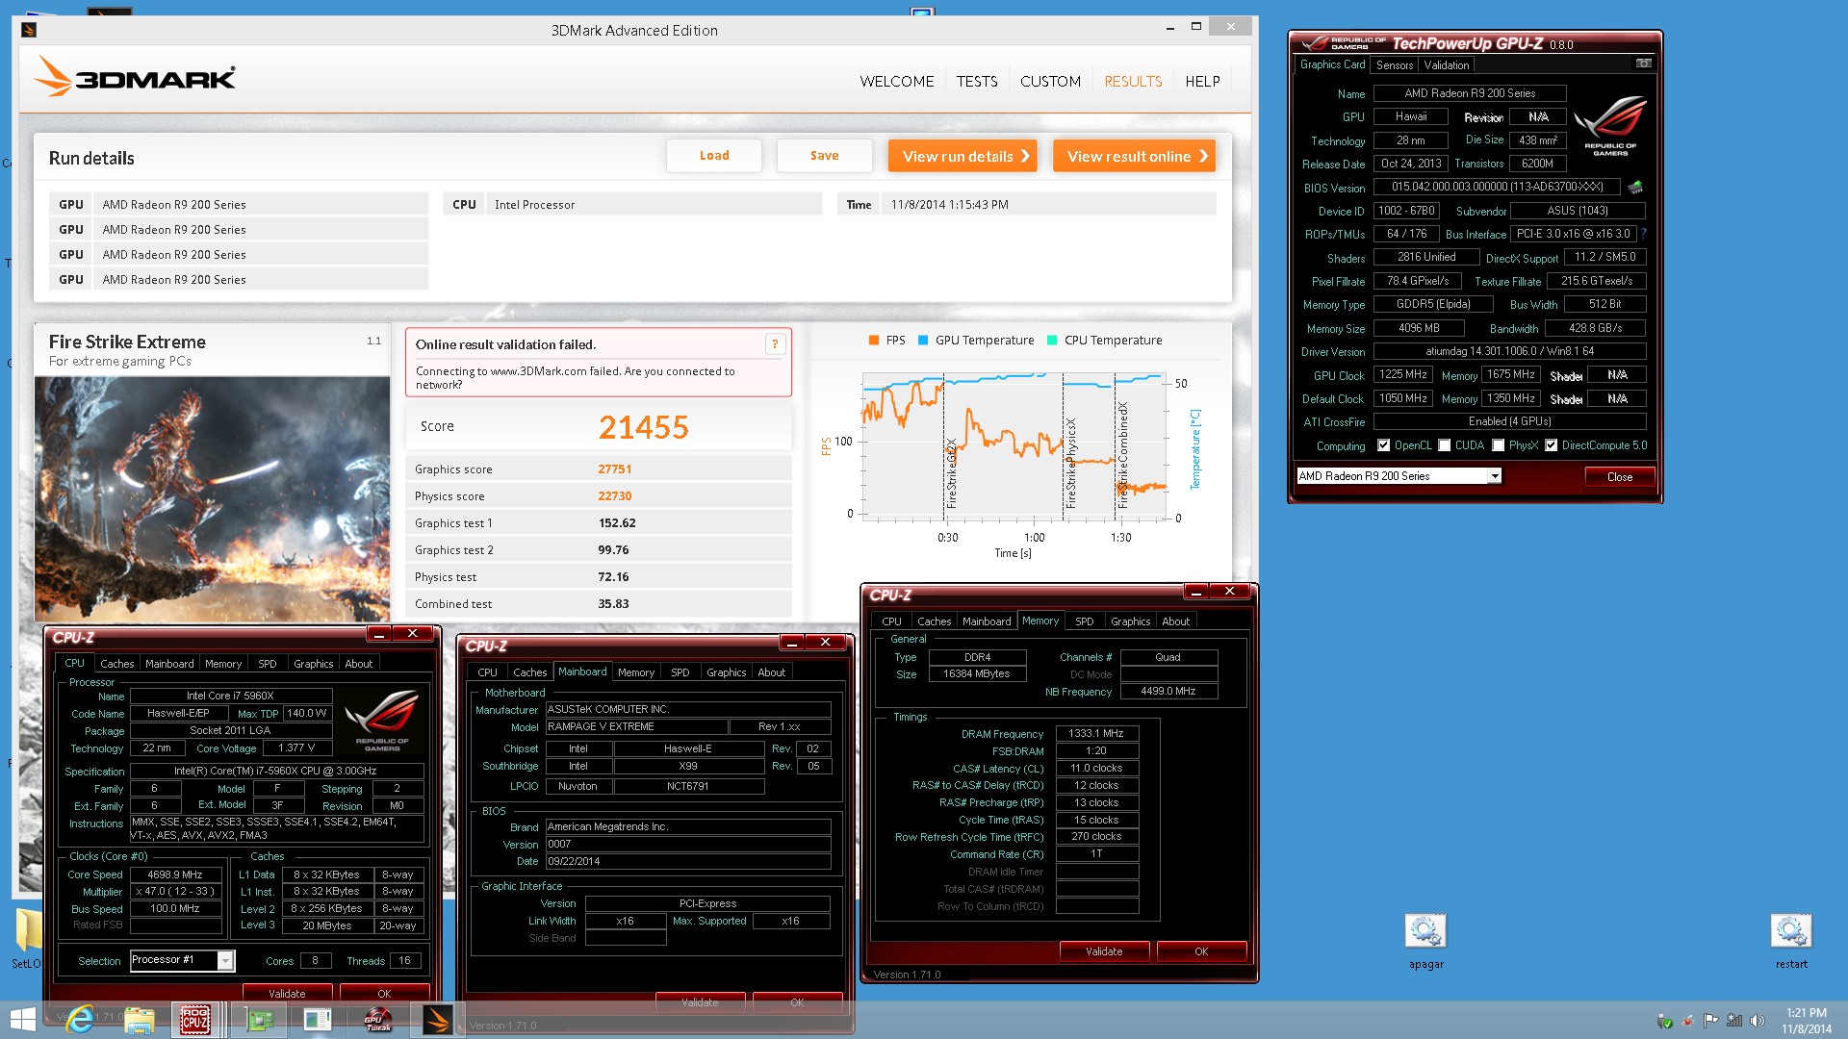
Task: Click the Save button in Run details
Action: coord(825,156)
